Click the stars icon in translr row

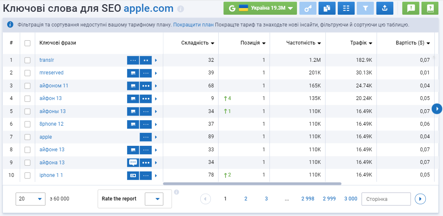click(x=146, y=60)
